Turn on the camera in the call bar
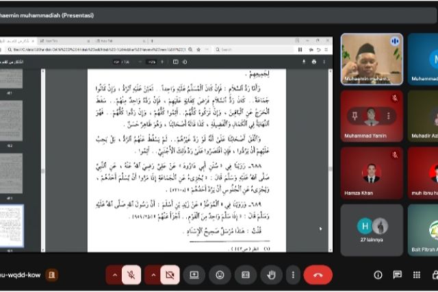 (x=170, y=275)
